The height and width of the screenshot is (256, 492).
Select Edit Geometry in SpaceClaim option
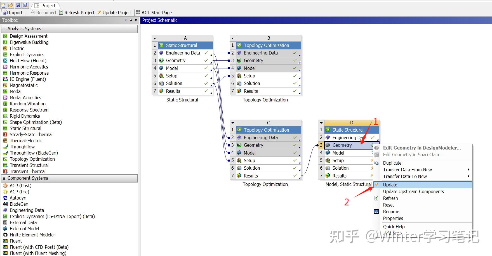point(413,155)
